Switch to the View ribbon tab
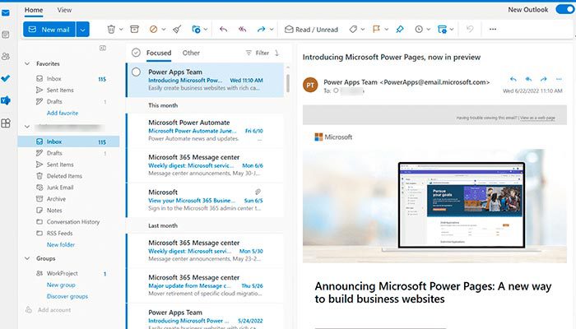Image resolution: width=576 pixels, height=329 pixels. [64, 10]
